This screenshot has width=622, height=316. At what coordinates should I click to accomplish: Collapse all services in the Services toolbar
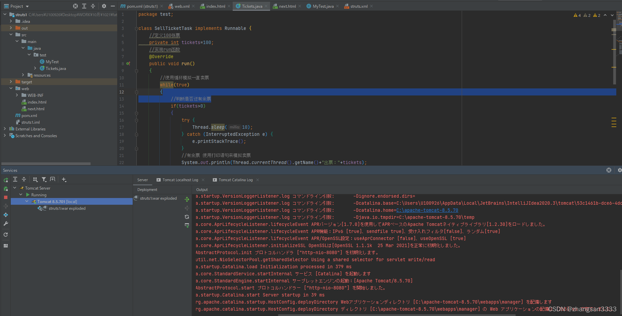(24, 180)
